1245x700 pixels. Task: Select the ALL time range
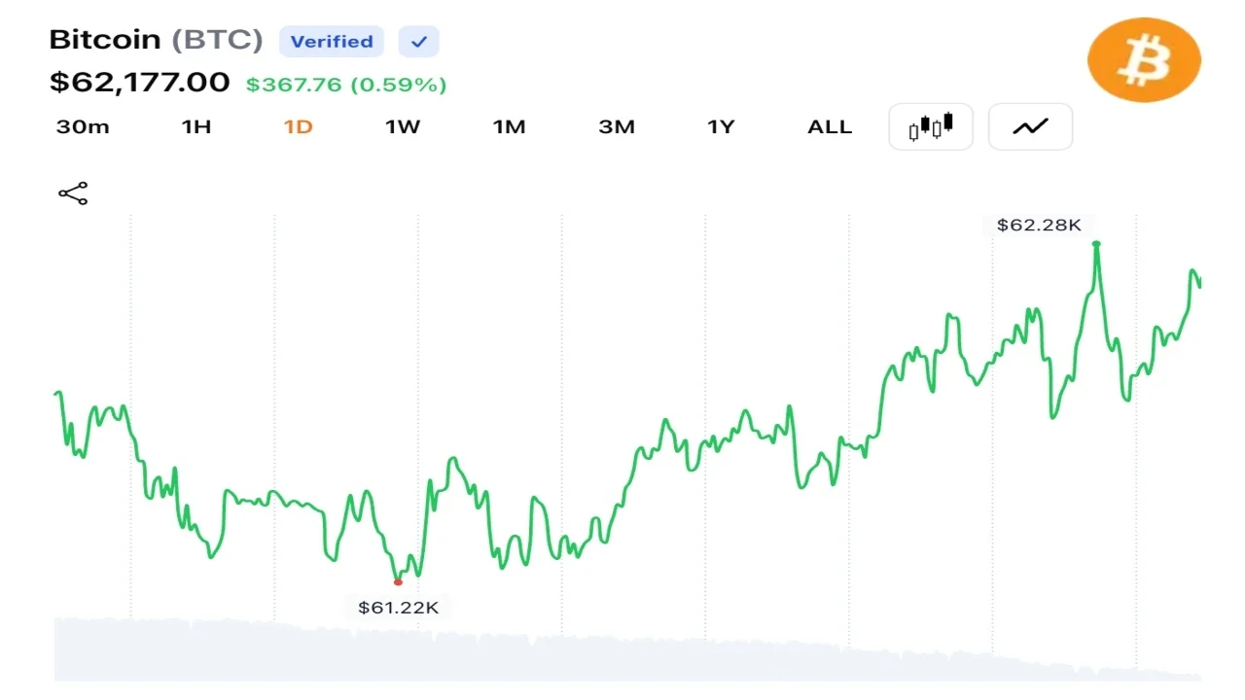tap(830, 127)
